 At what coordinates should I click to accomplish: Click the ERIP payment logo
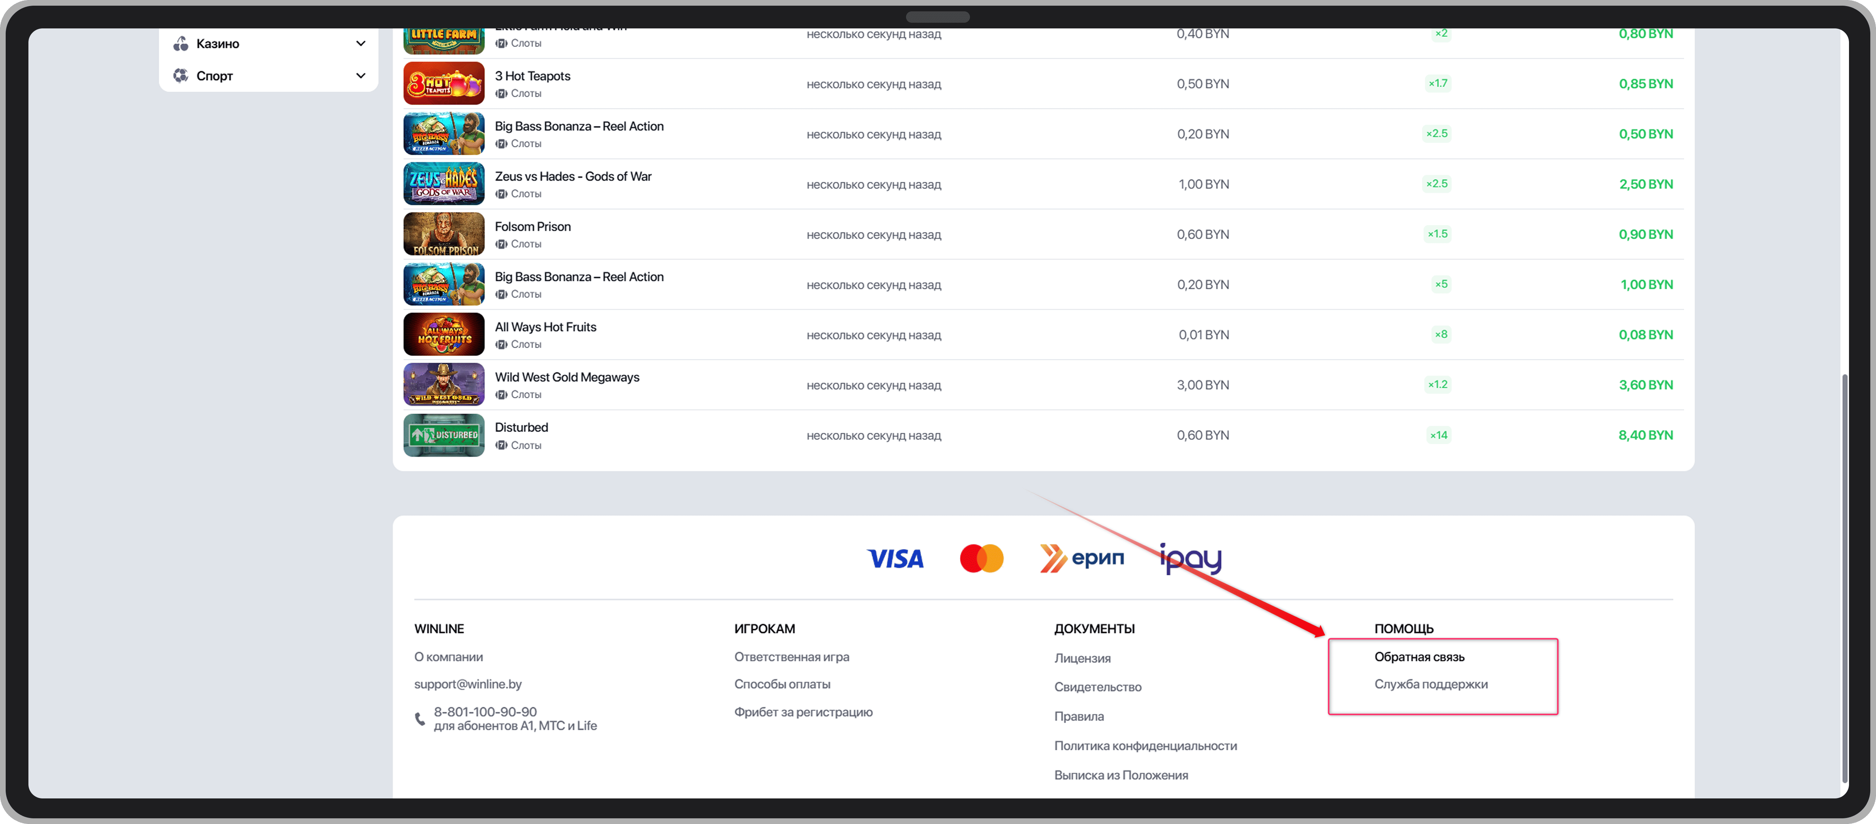point(1082,558)
